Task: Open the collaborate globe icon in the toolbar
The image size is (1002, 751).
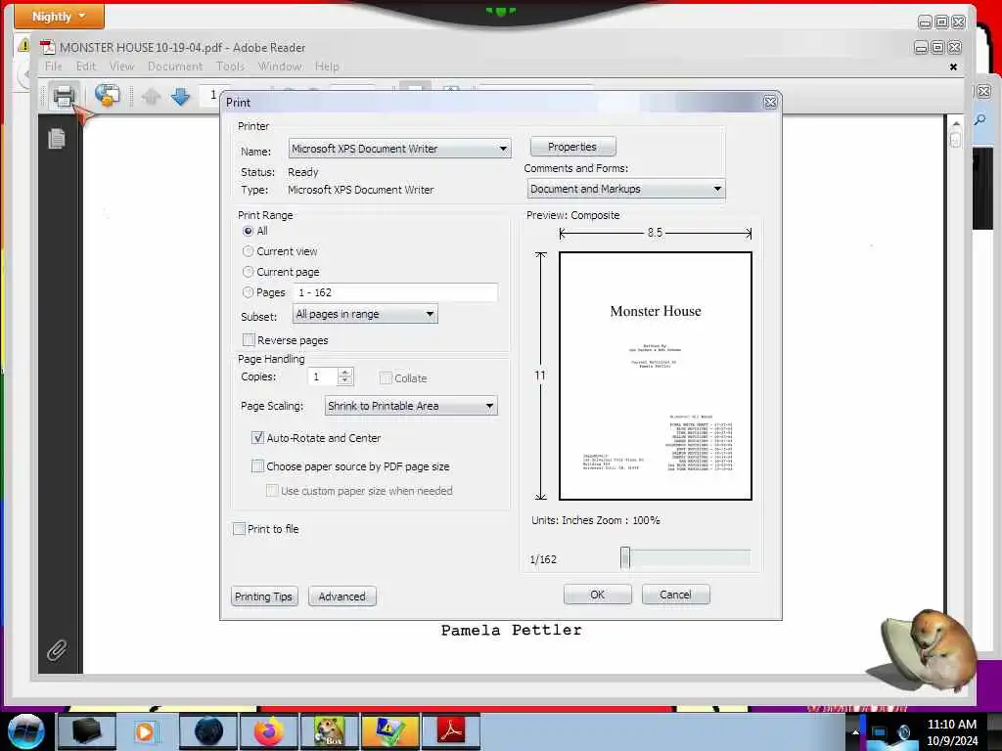Action: pos(108,96)
